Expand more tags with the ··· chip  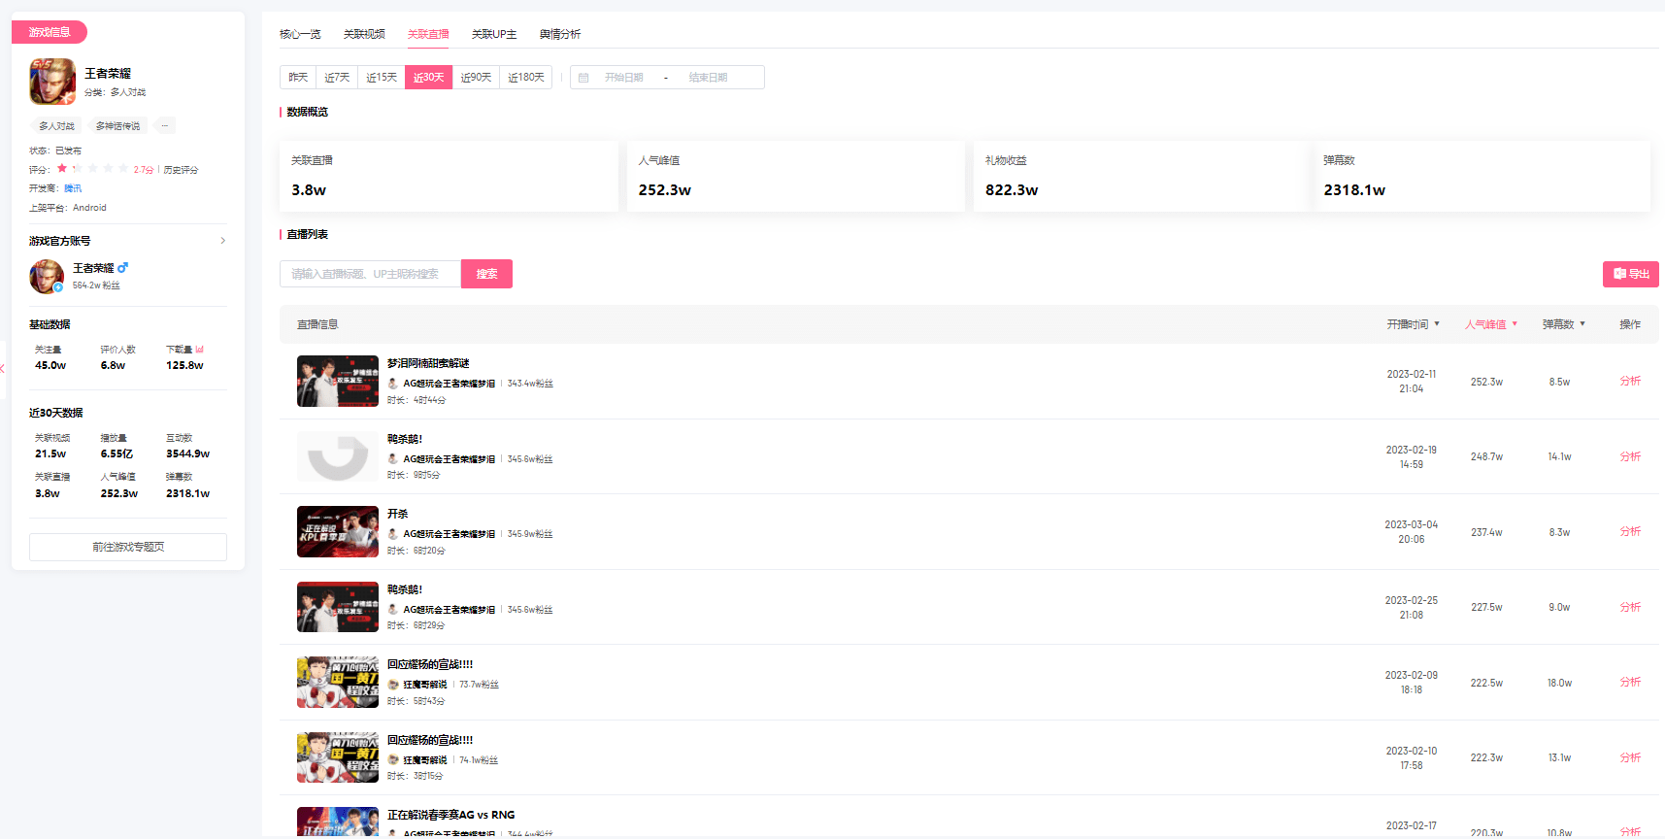coord(164,126)
